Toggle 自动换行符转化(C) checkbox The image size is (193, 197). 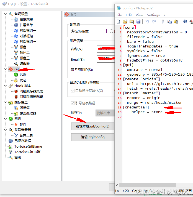[x=73, y=90]
